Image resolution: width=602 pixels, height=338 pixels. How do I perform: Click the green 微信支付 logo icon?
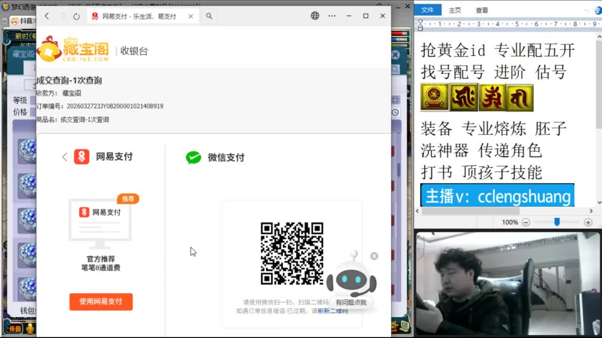point(193,157)
